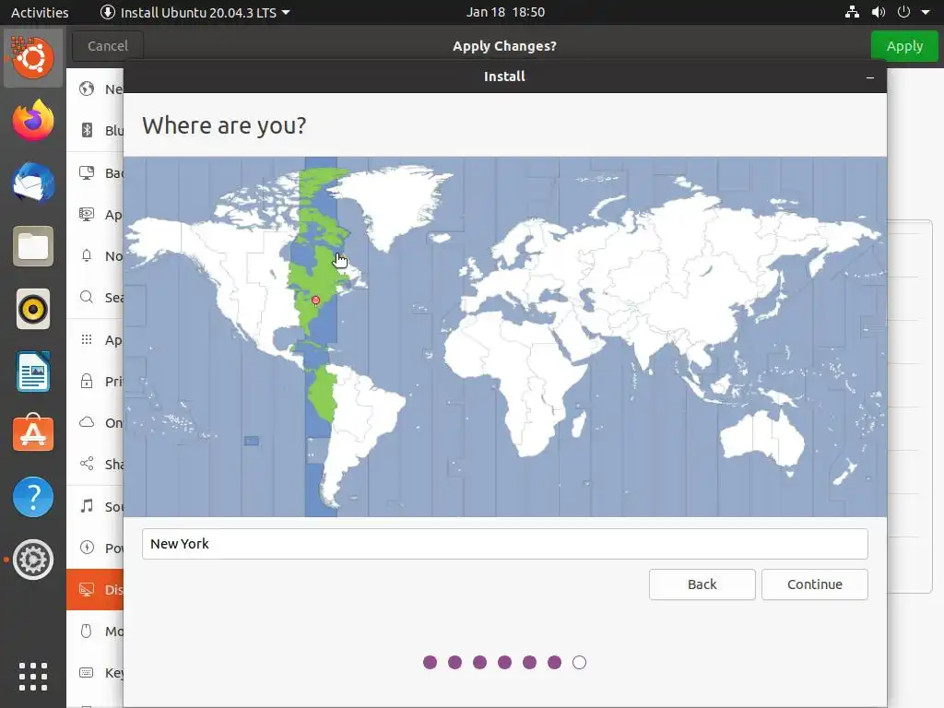Select the Network globe icon in Settings sidebar

[x=87, y=88]
